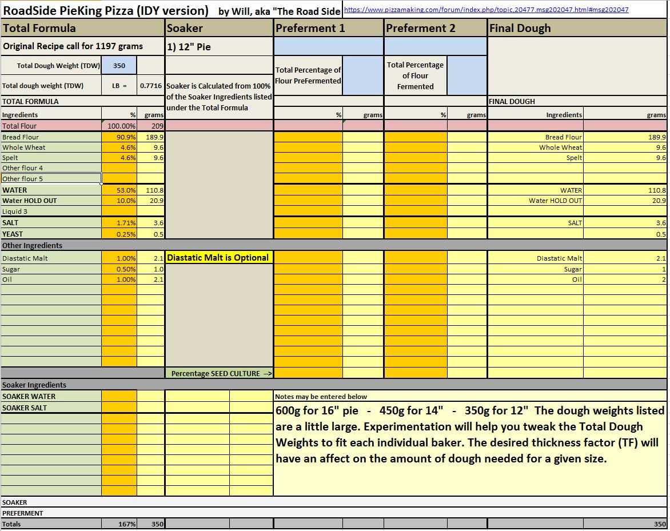Screen dimensions: 670x531
Task: Click the 0.7716 pound weight cell
Action: point(151,86)
